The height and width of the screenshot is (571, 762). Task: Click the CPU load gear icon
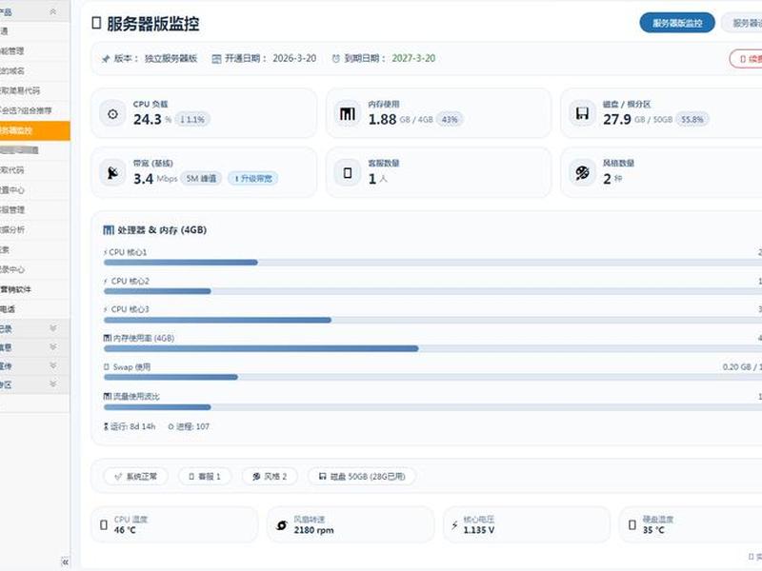(112, 114)
